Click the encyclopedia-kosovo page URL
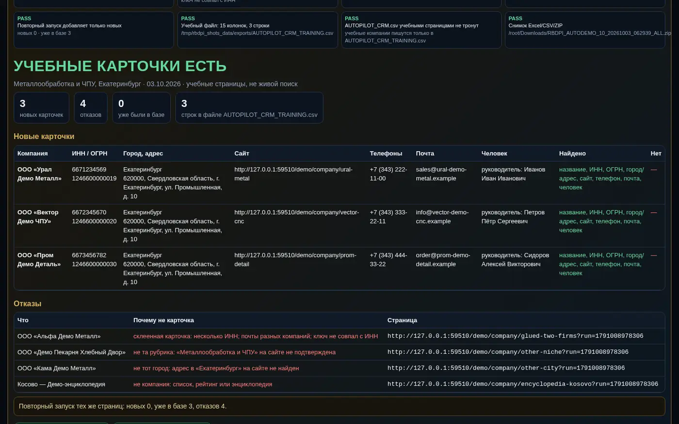 [523, 384]
